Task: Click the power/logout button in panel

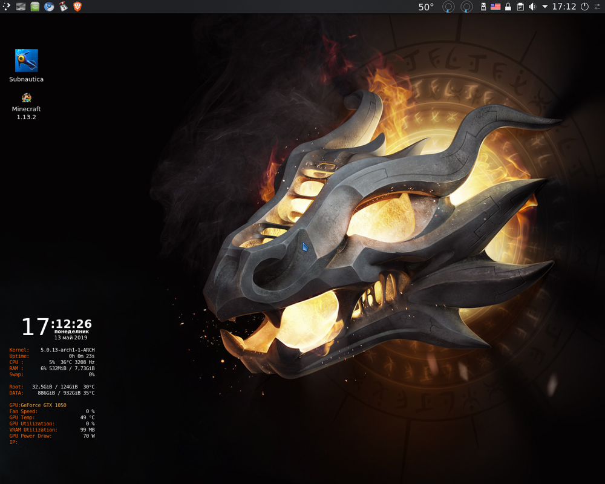Action: (584, 7)
